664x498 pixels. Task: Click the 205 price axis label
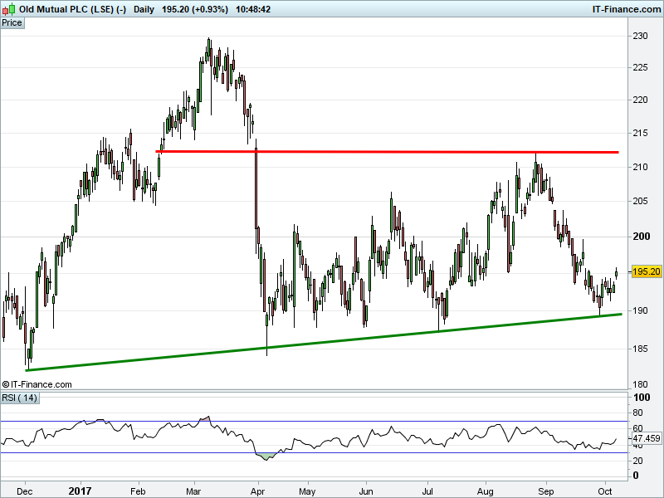point(640,201)
